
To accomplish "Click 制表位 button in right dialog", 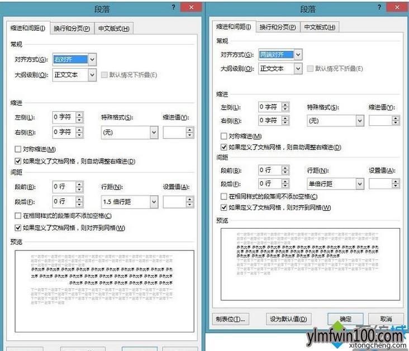I will [231, 319].
